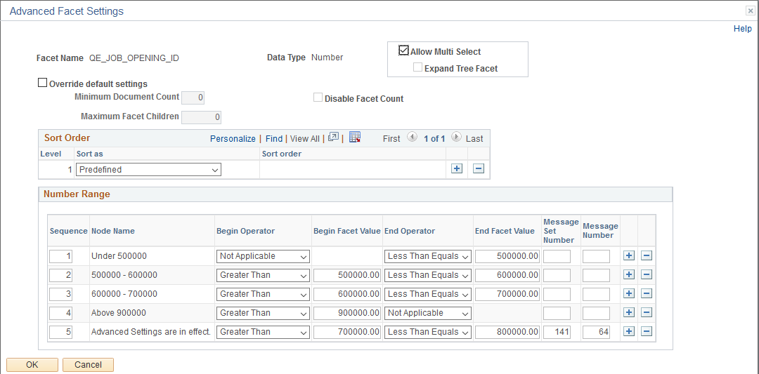Click End Facet Value 500000.00 field
The image size is (759, 374).
[507, 256]
